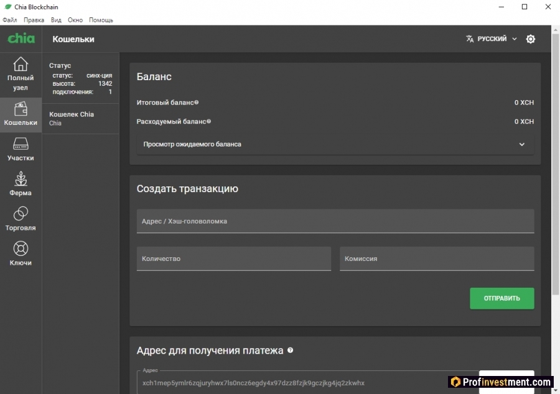Image resolution: width=560 pixels, height=394 pixels.
Task: Click the ОТПРАВИТЬ send button
Action: (502, 298)
